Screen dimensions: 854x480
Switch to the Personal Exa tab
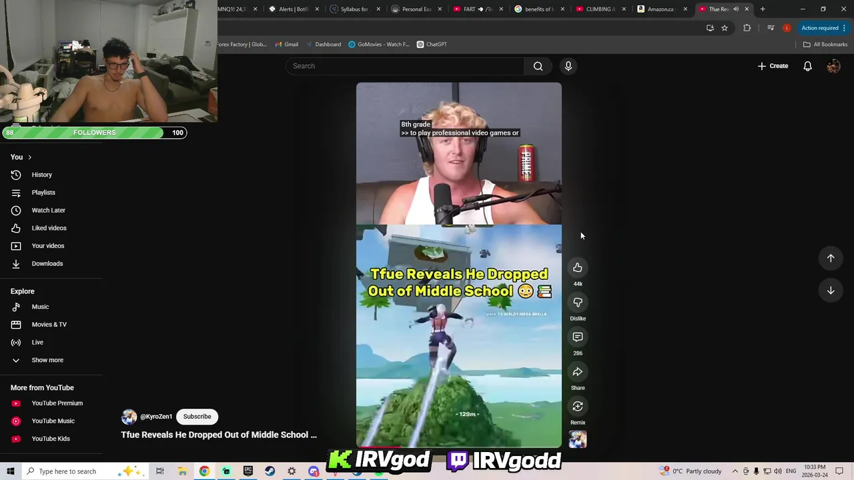417,9
